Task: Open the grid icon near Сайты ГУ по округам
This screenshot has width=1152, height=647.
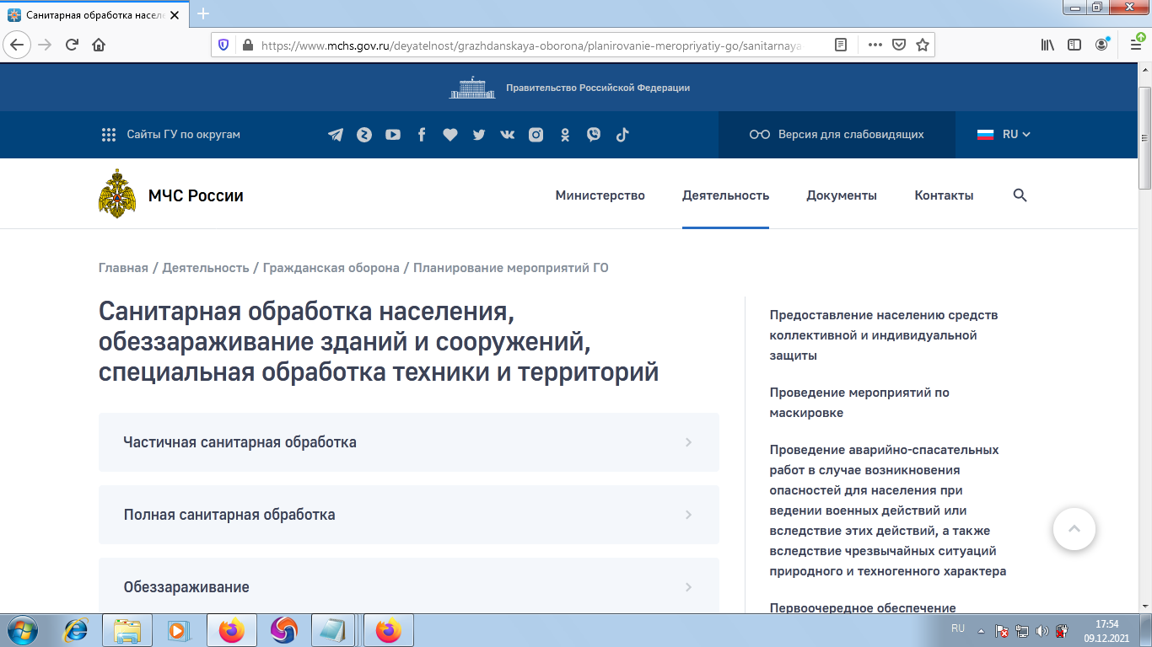Action: (108, 134)
